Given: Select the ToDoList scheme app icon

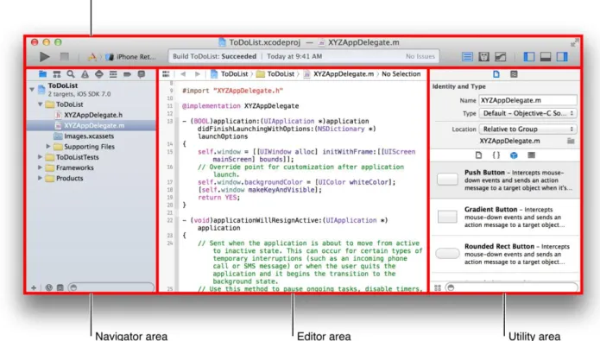Looking at the screenshot, I should coord(92,57).
